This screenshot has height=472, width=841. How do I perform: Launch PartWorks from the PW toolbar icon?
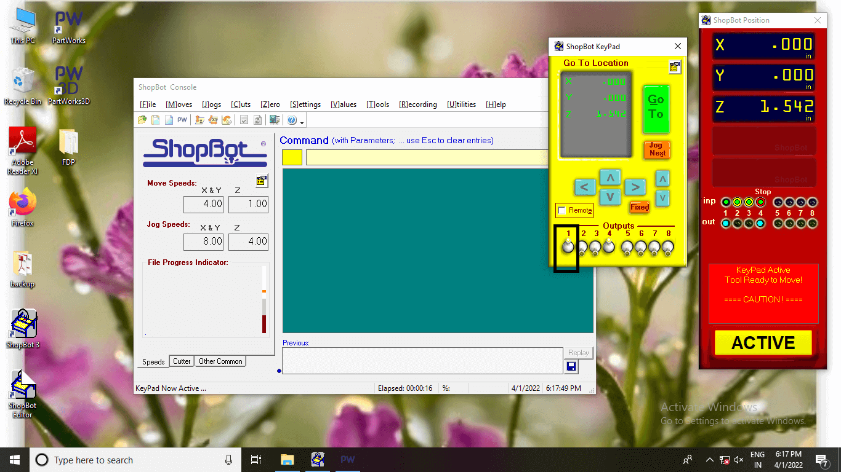coord(182,120)
